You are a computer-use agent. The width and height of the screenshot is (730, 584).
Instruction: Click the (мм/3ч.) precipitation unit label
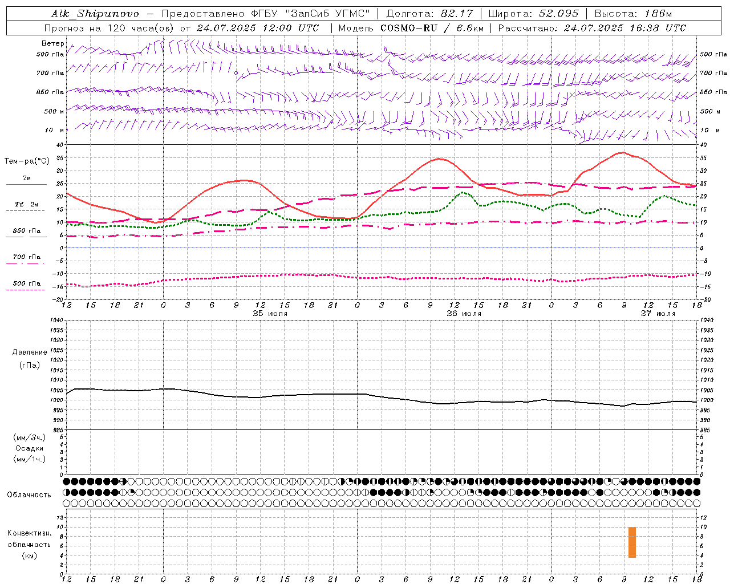(30, 438)
